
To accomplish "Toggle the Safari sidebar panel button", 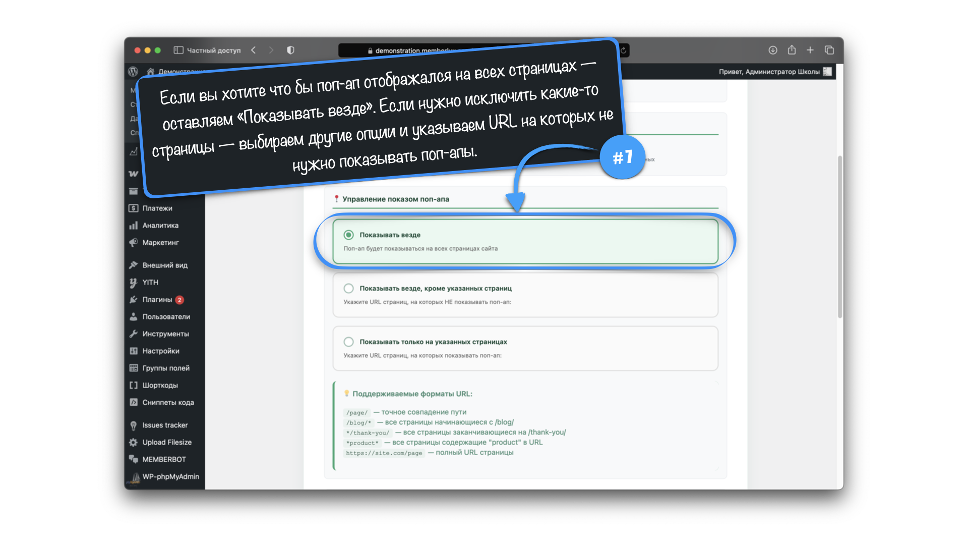I will 178,50.
